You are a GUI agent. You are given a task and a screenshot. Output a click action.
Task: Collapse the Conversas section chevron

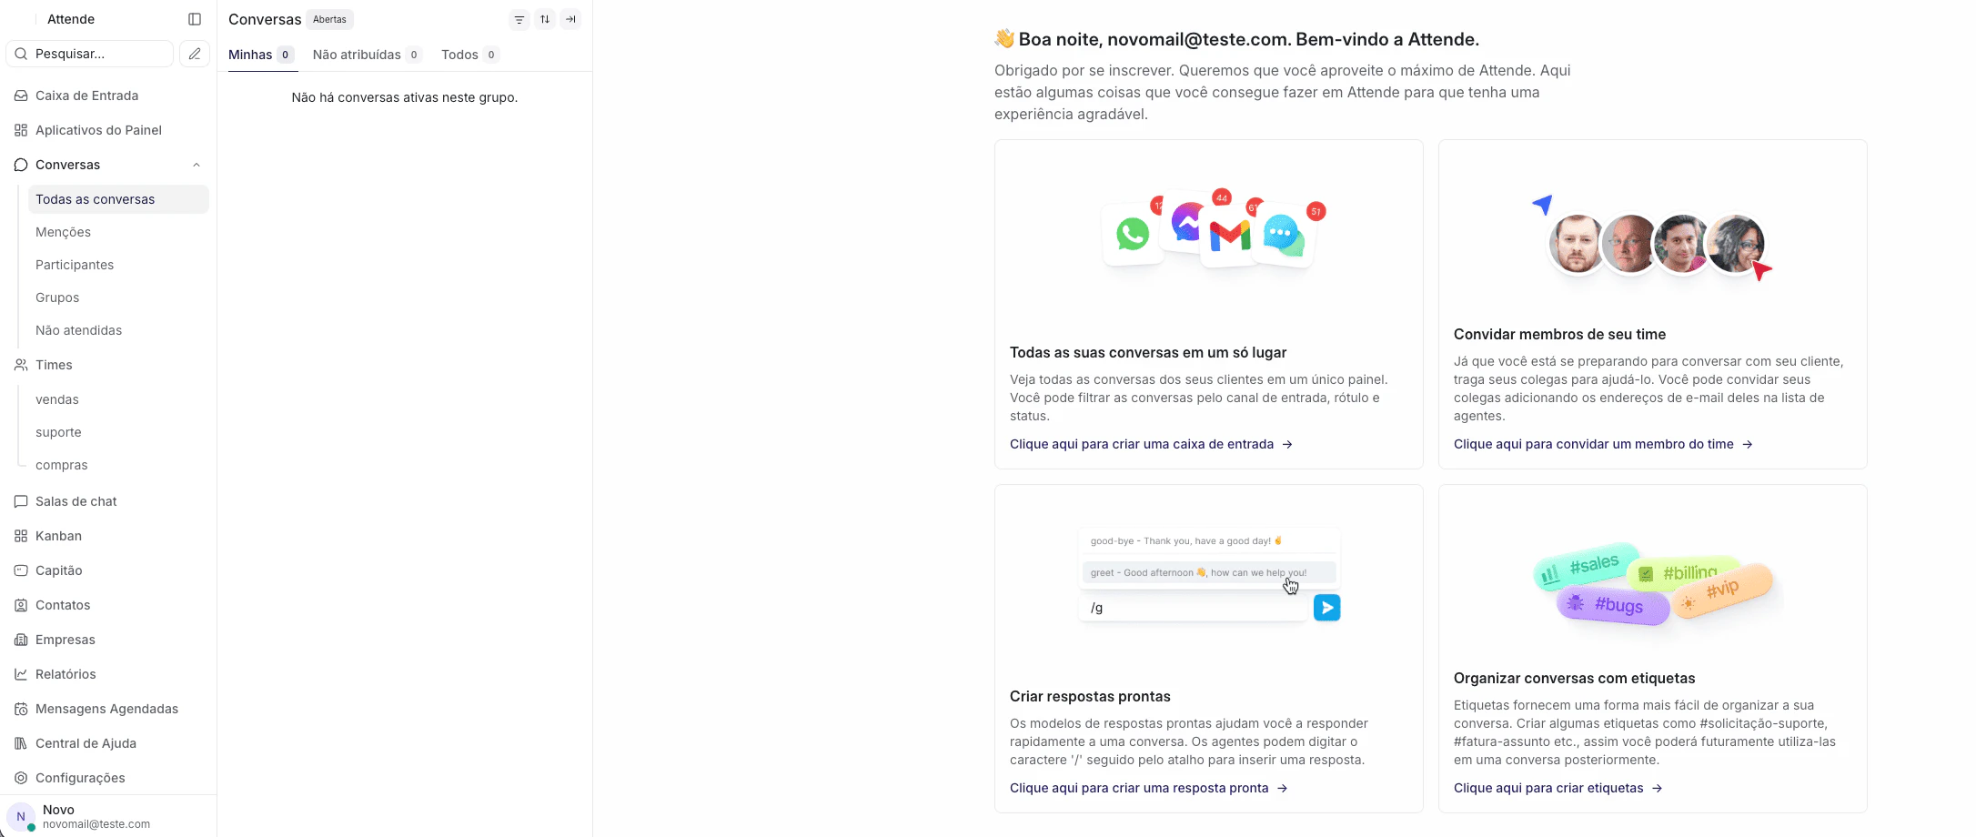tap(197, 165)
